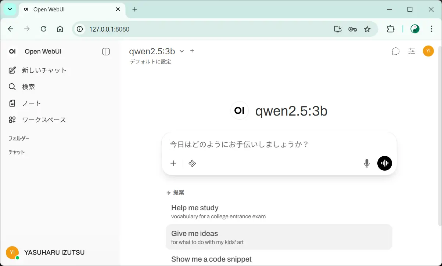Select the Help me study suggestion
Viewport: 442px width, 266px height.
tap(279, 211)
